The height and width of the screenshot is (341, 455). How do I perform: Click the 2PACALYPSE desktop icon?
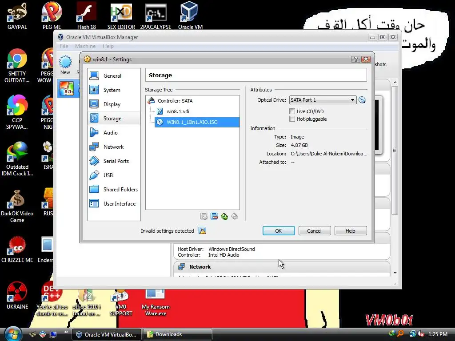tap(156, 16)
